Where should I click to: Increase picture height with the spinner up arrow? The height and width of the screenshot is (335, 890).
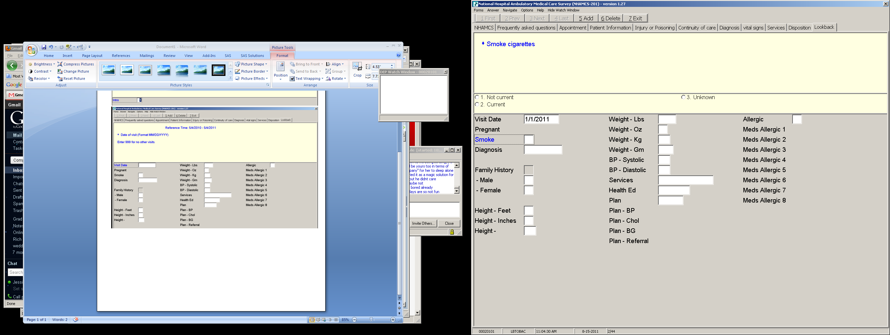pos(392,65)
